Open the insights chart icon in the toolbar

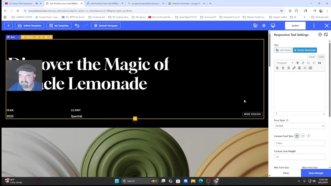(255, 26)
